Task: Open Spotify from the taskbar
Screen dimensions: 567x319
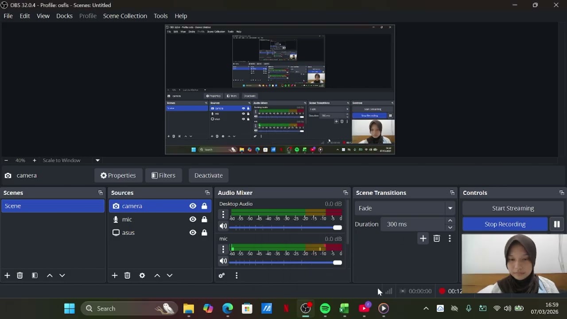Action: point(325,308)
